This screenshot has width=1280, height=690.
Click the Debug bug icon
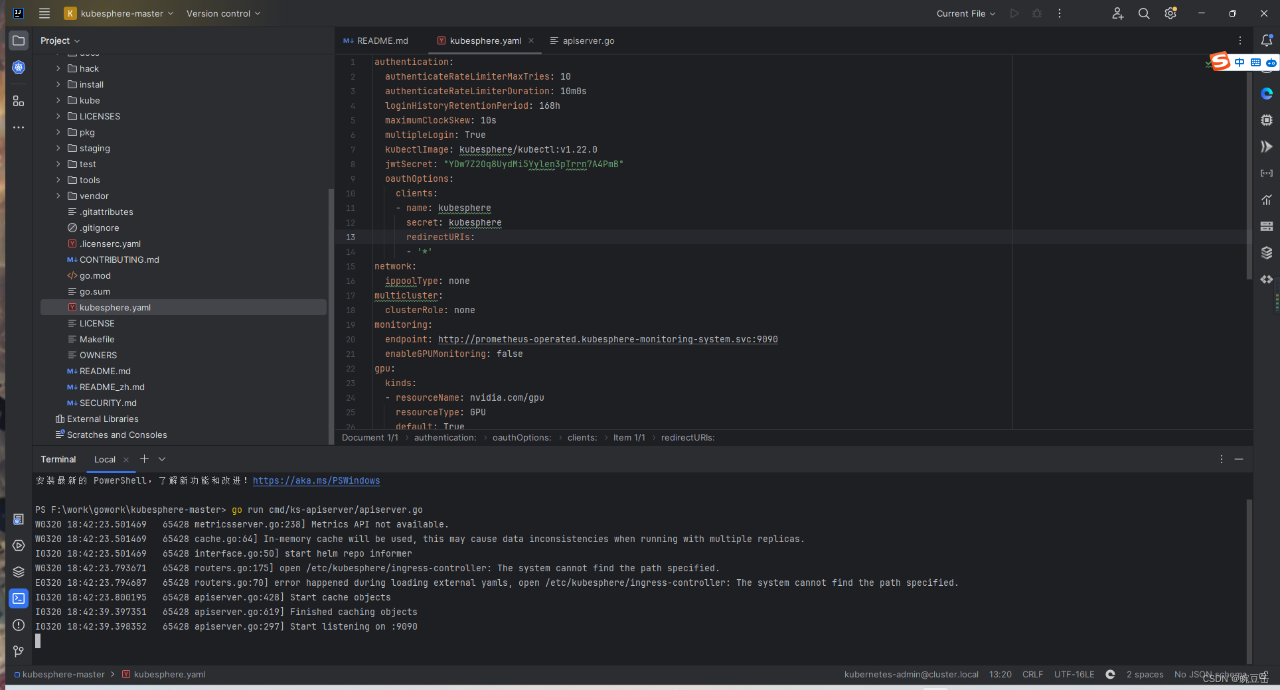tap(1037, 13)
